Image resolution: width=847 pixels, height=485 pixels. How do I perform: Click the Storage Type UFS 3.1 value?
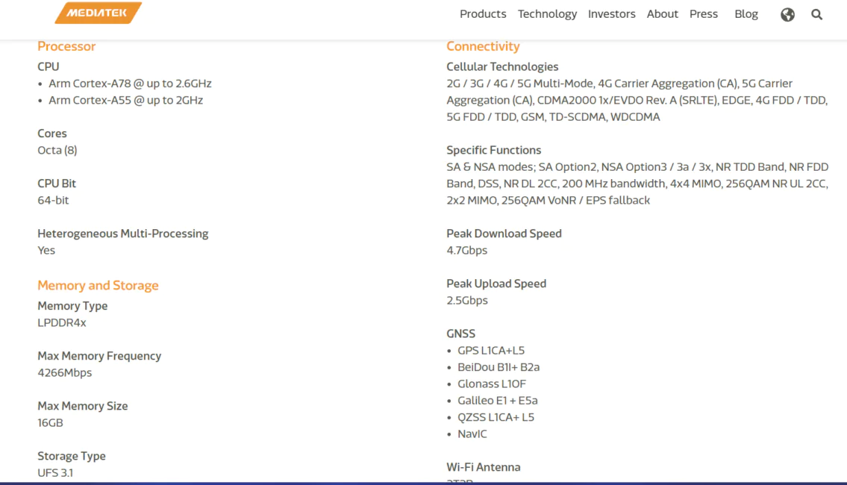(55, 472)
